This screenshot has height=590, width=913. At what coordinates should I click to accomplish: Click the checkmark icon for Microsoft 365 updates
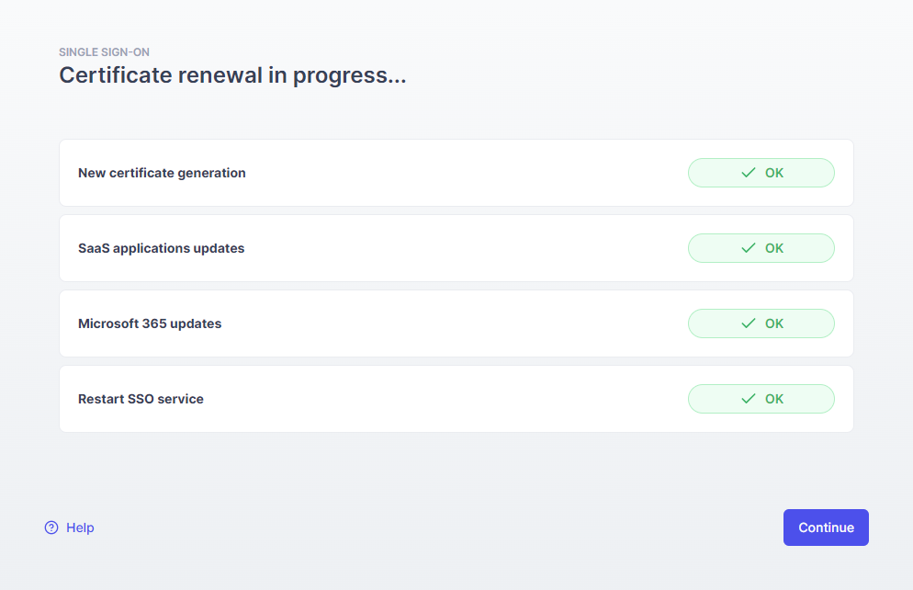pos(749,323)
